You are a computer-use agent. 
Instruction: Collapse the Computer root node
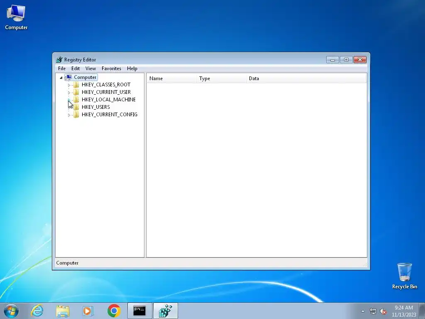pyautogui.click(x=61, y=78)
